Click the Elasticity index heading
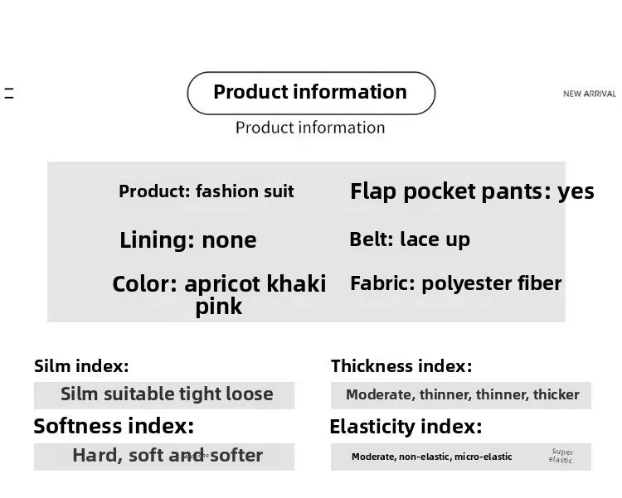622x498 pixels. pos(406,427)
